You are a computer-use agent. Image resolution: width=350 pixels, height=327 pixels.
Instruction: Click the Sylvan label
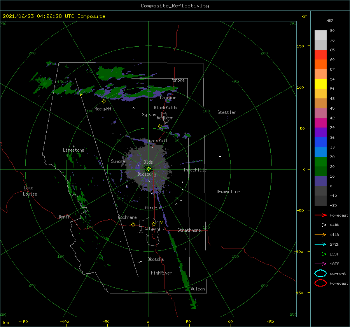point(149,115)
